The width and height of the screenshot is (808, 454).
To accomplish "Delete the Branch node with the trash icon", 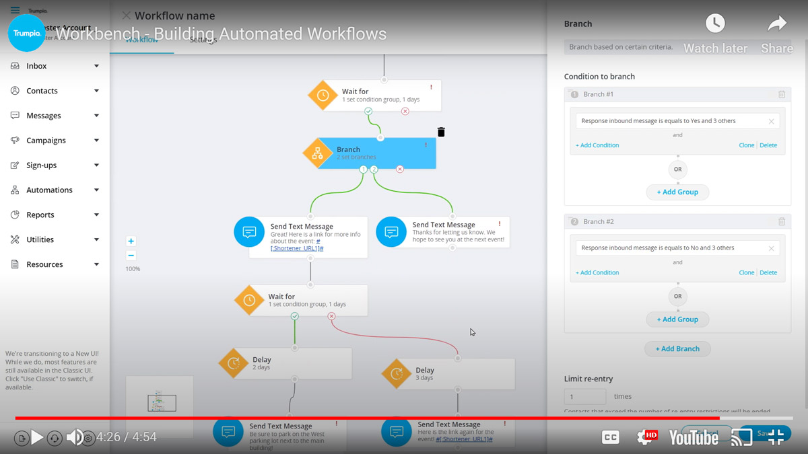I will (x=441, y=132).
